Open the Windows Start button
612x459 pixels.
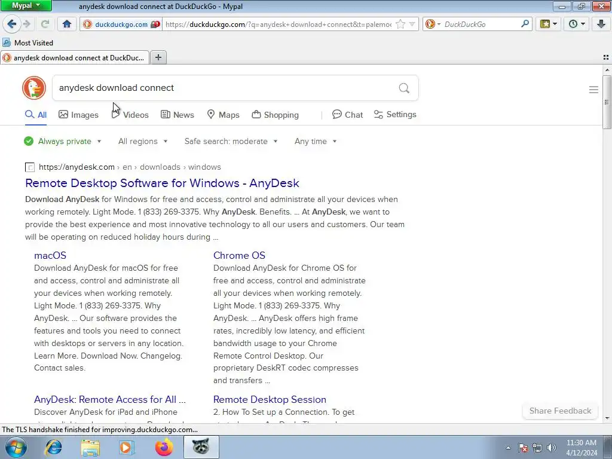[x=16, y=447]
